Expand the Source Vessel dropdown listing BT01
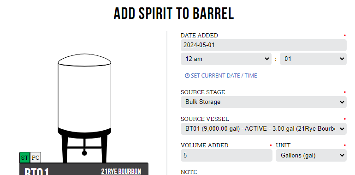This screenshot has height=175, width=355. pos(264,129)
